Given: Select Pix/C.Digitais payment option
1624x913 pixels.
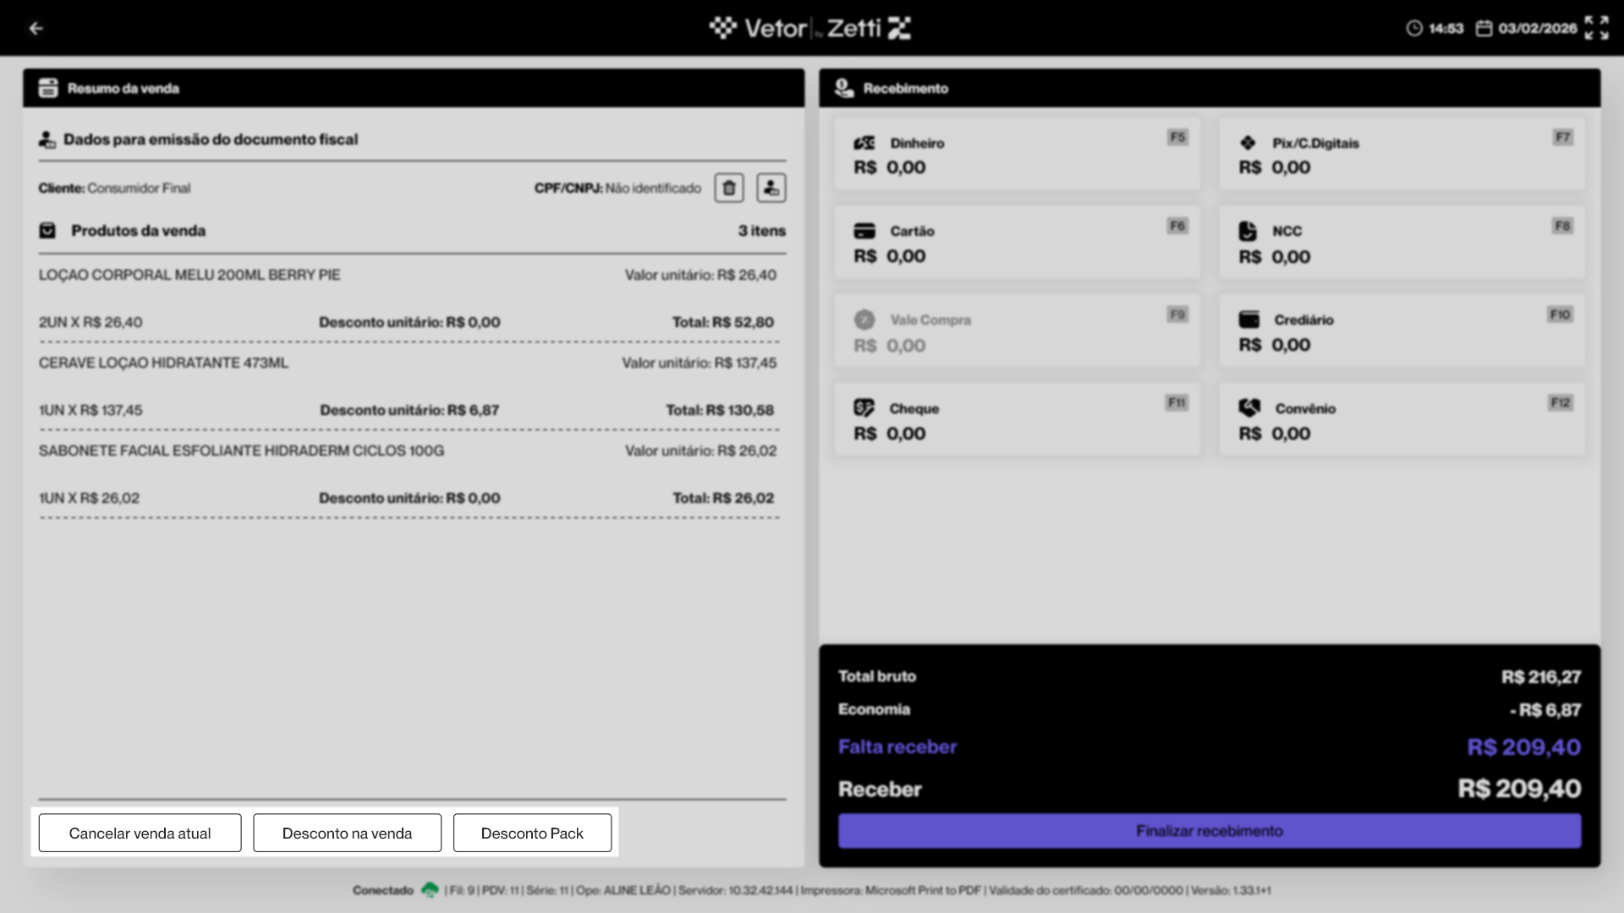Looking at the screenshot, I should (x=1402, y=155).
